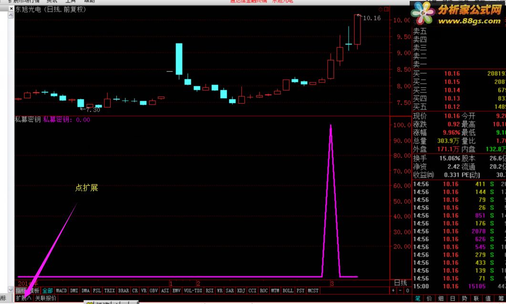Select the BRAR indicator

pyautogui.click(x=124, y=291)
